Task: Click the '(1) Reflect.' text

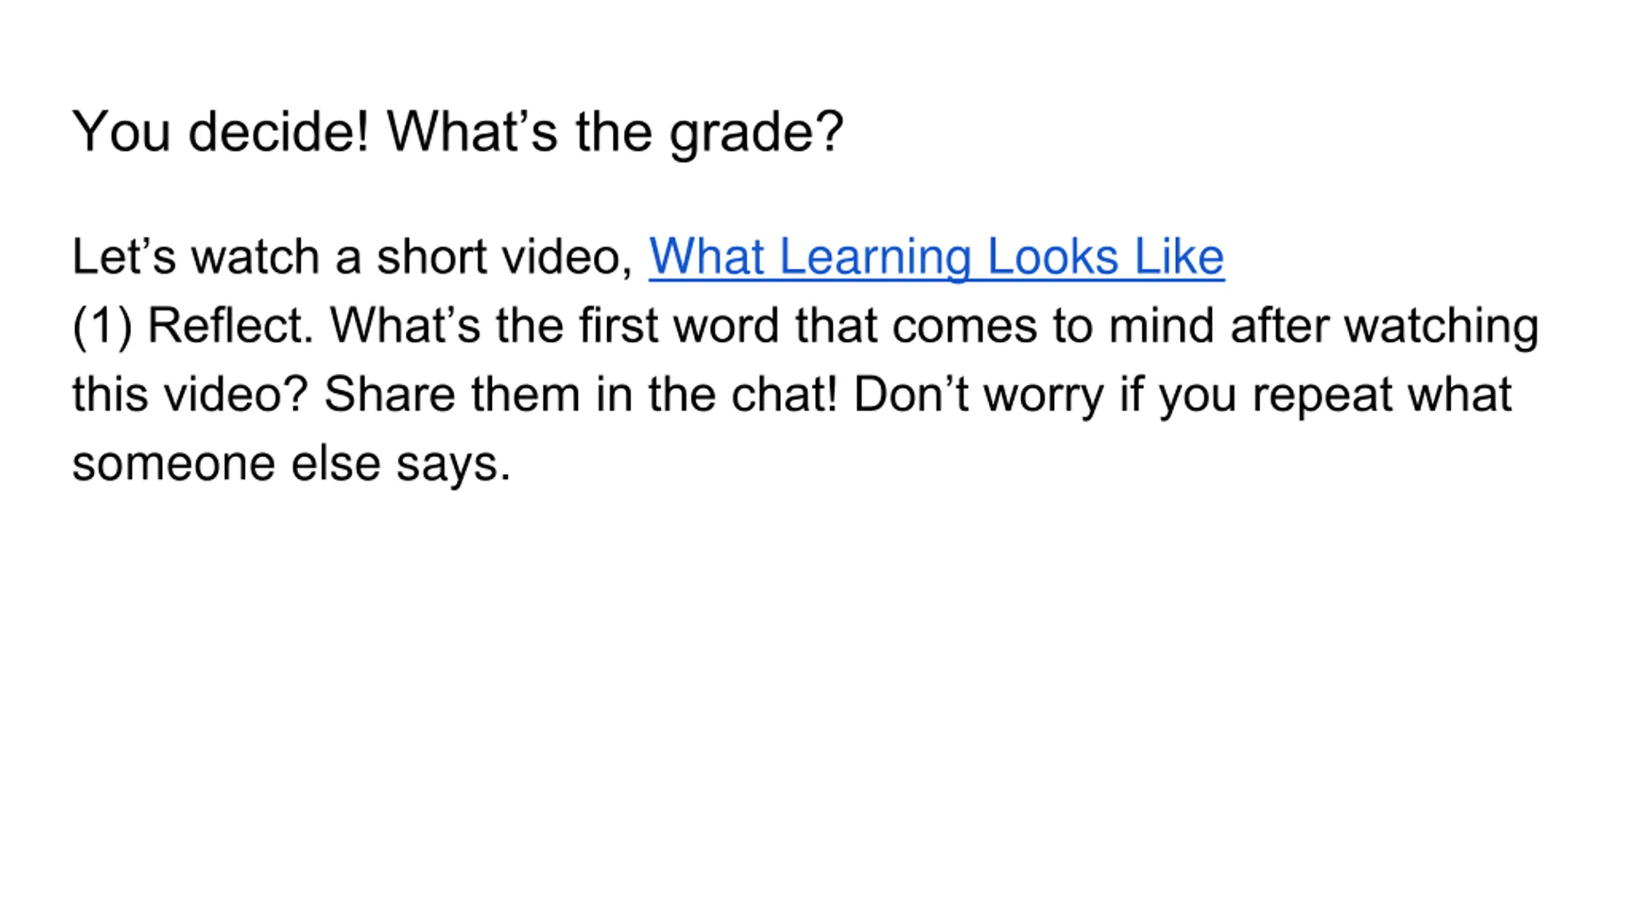Action: [x=192, y=326]
